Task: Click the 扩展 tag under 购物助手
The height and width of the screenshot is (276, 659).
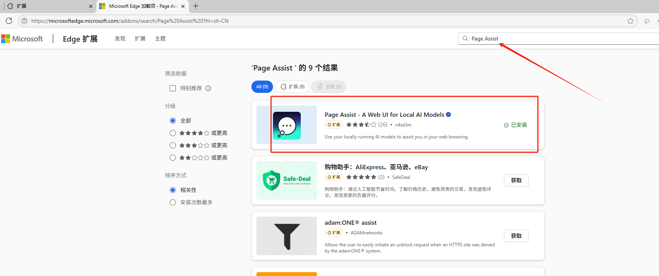Action: (x=334, y=177)
